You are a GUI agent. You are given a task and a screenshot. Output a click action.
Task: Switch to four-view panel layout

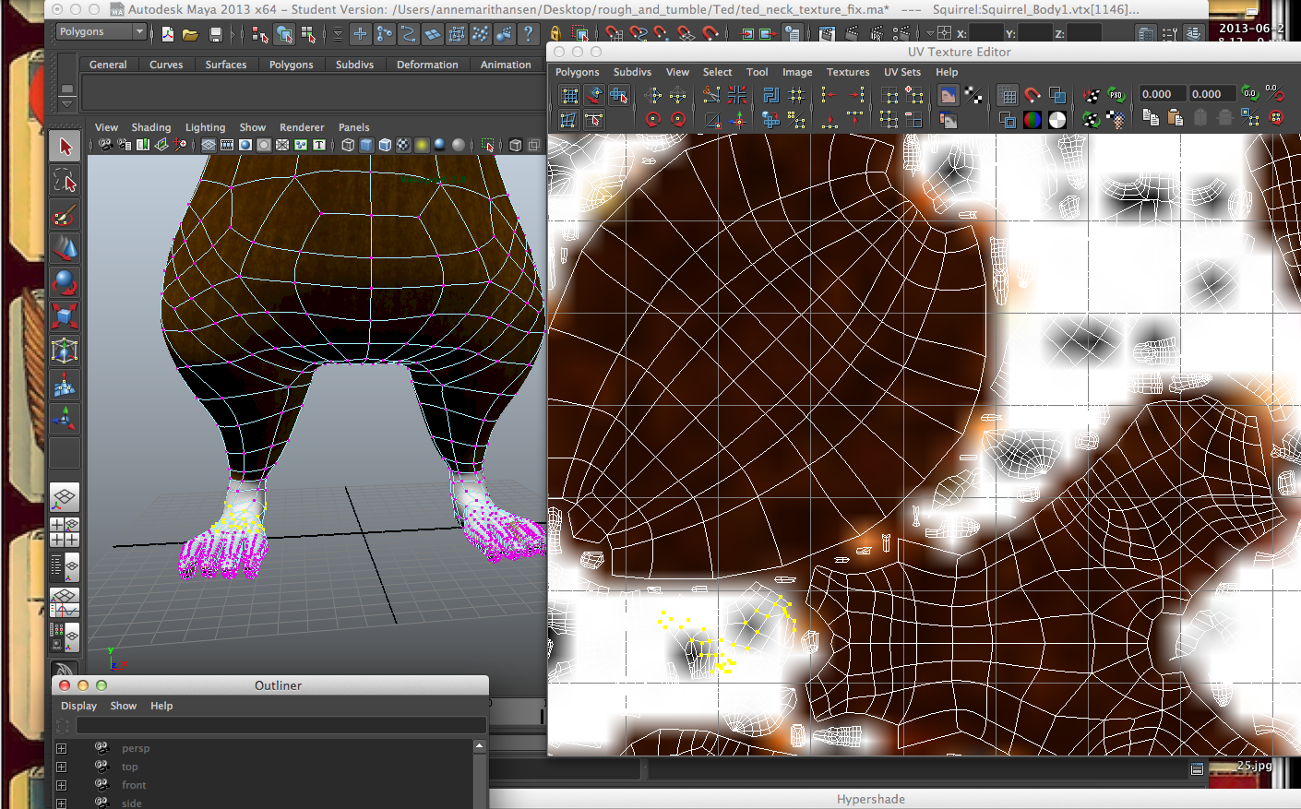65,532
